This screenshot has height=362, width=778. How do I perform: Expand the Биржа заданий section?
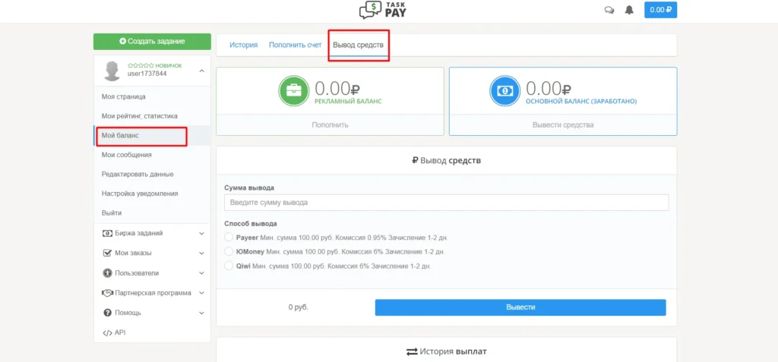coord(201,233)
